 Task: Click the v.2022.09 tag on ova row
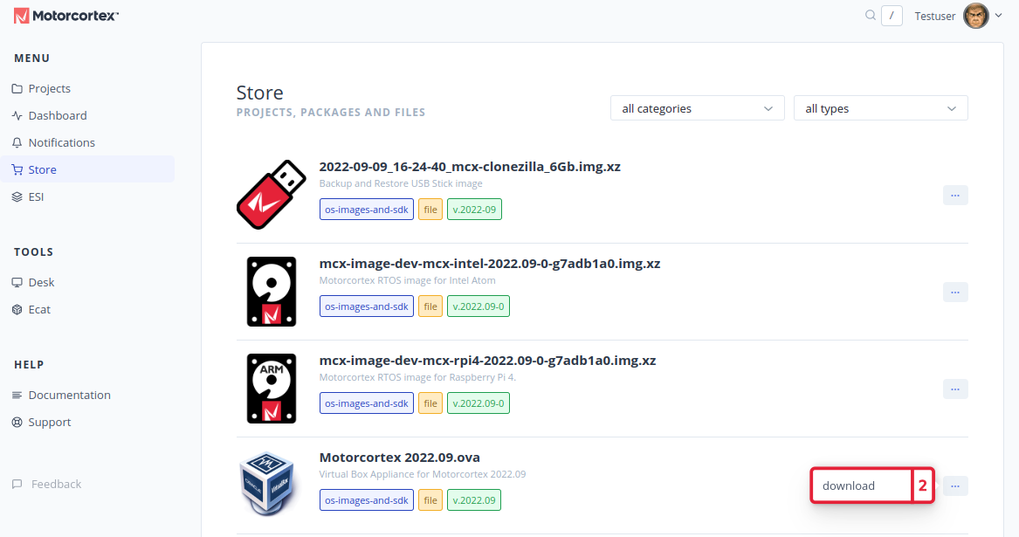click(x=474, y=500)
